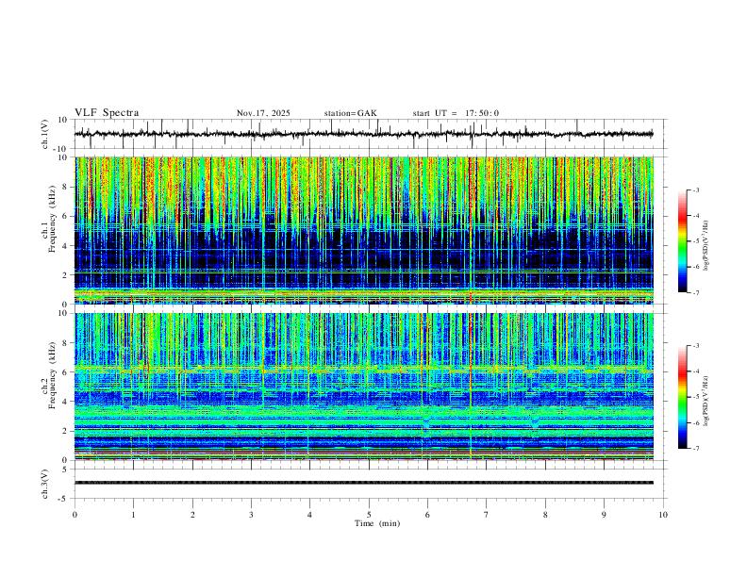Click time axis tick label "6"

[x=427, y=515]
